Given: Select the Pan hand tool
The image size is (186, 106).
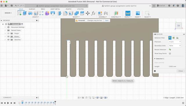Looking at the screenshot, I should tap(86, 98).
